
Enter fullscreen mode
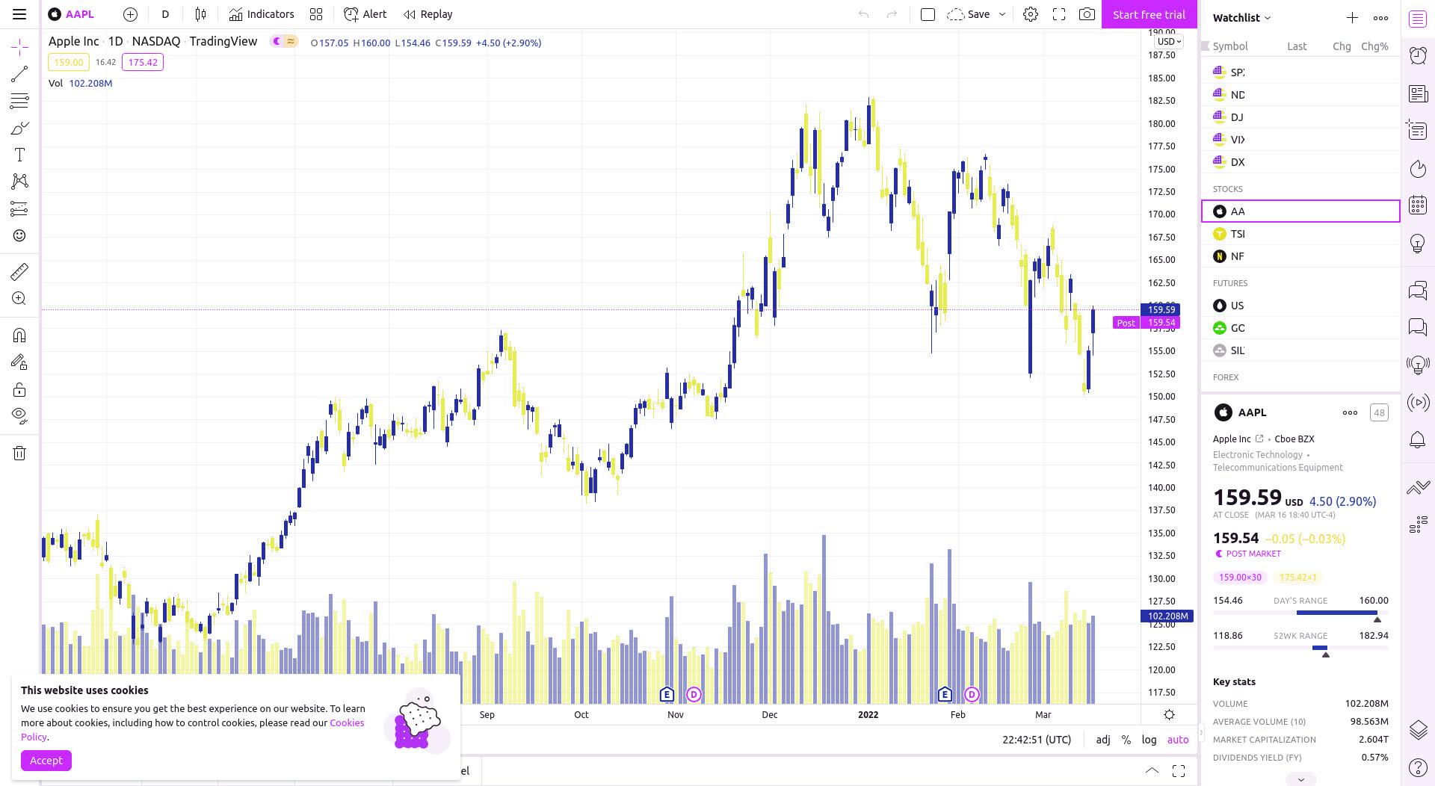1059,14
